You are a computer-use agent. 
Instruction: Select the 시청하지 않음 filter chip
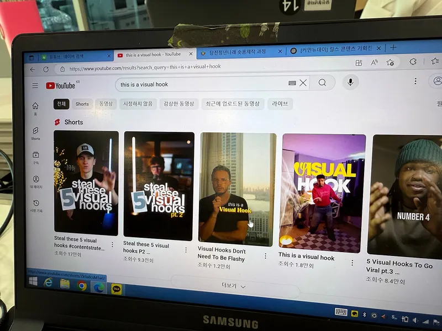pos(138,104)
